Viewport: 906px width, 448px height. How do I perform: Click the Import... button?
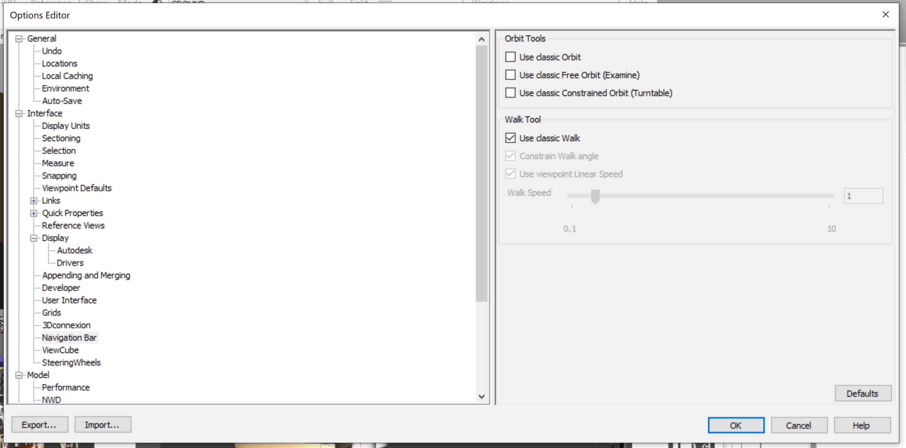(103, 425)
